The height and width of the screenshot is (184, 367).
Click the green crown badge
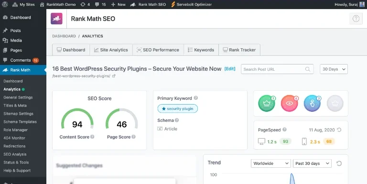(x=267, y=103)
